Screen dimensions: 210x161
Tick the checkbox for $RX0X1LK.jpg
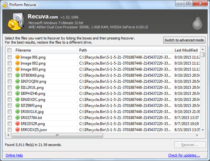click(10, 111)
